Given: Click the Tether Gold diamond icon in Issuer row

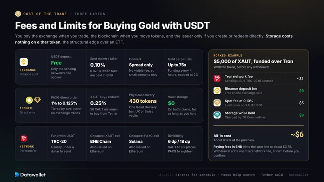Looking at the screenshot, I should click(x=37, y=100).
